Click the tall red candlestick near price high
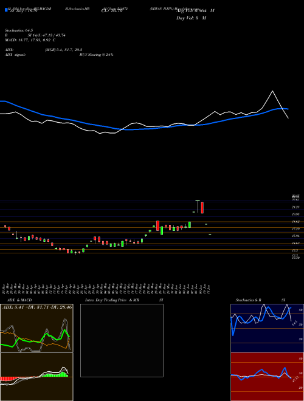 point(202,208)
